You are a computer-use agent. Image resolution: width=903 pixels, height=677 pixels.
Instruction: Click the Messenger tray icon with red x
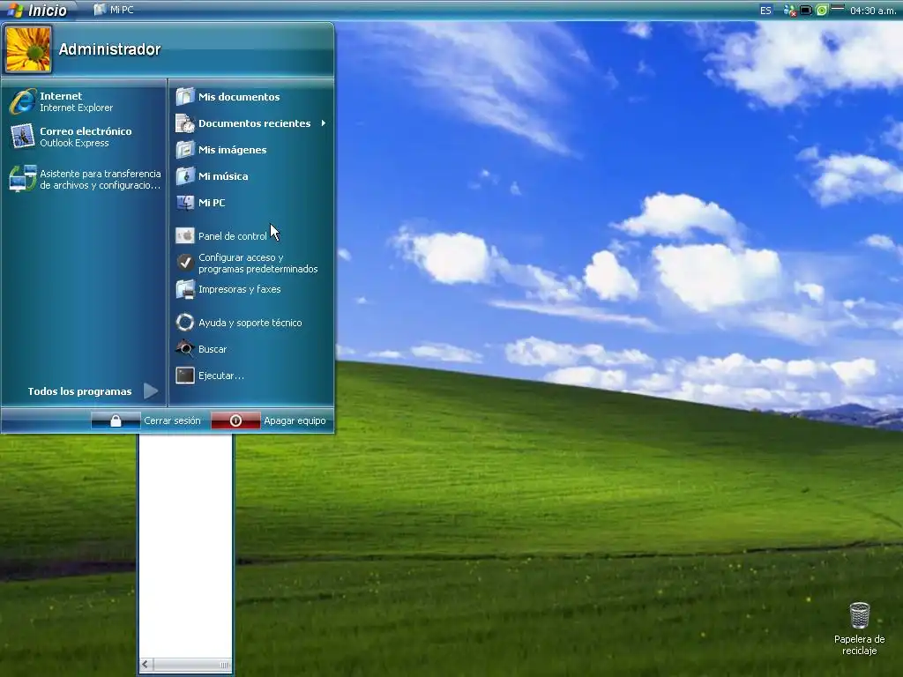tap(789, 11)
